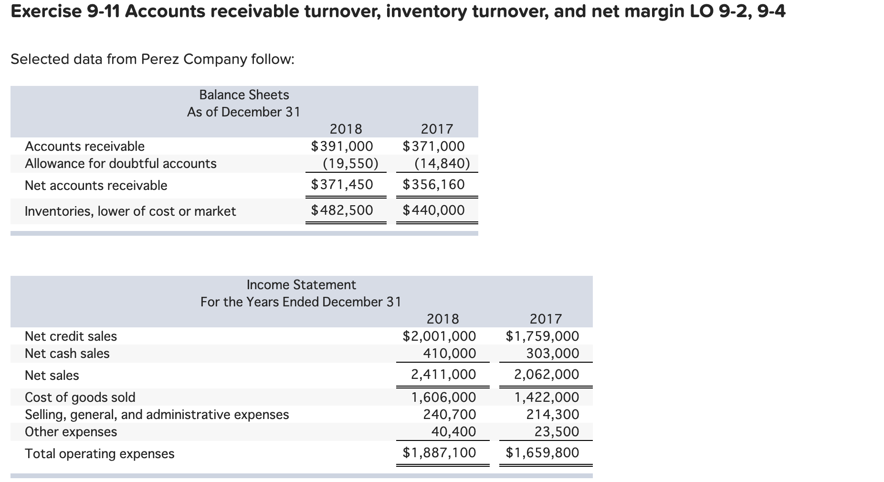Click SG&A expense value 214,300
The image size is (884, 482).
[553, 414]
